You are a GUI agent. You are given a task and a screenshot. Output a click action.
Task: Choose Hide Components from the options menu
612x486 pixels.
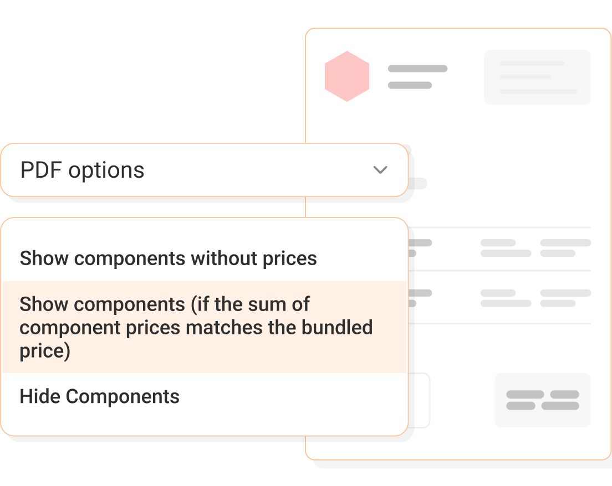tap(100, 396)
